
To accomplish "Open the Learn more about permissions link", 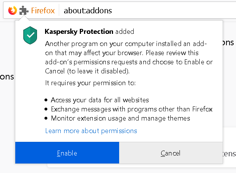I will 91,131.
